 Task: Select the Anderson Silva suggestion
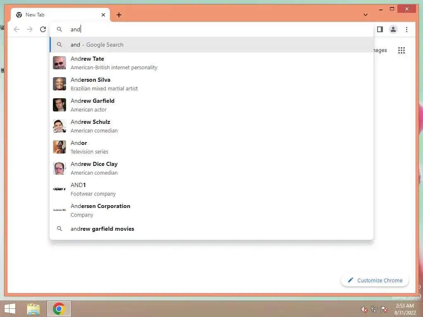pyautogui.click(x=212, y=84)
